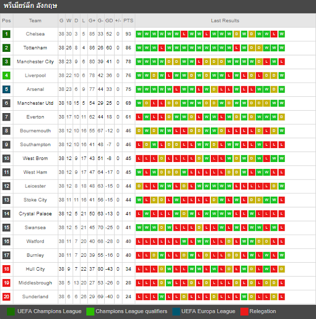Screen dimensions: 316x319
Task: Select the Leicester team name
Action: tap(35, 186)
